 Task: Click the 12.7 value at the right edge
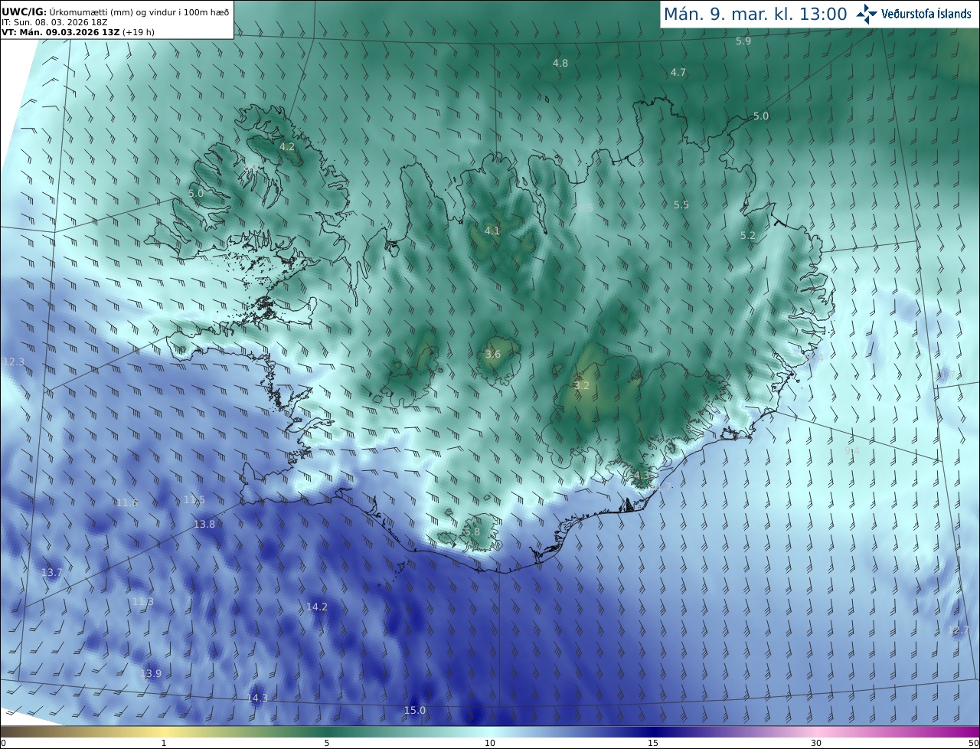coord(959,630)
